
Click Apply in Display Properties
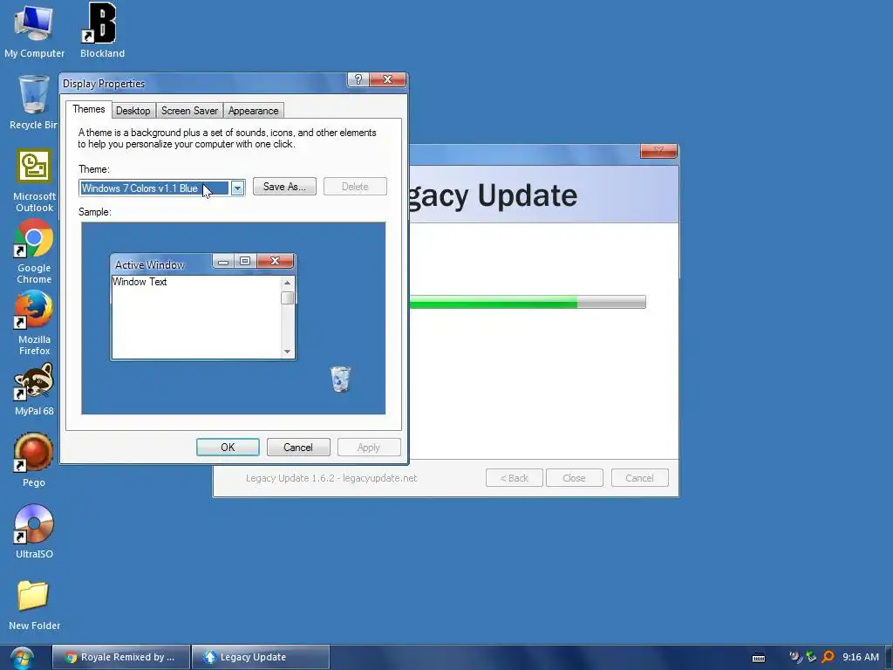click(369, 448)
